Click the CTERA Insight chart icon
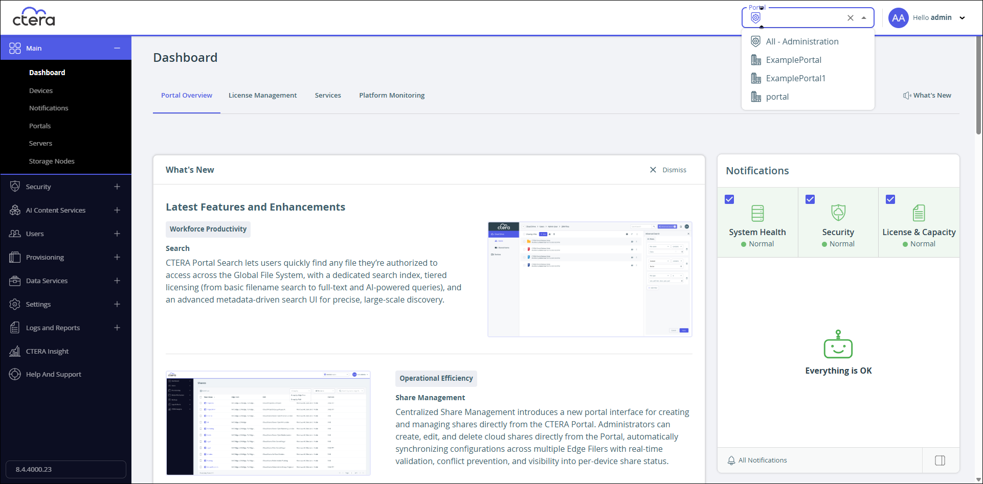The width and height of the screenshot is (983, 484). click(15, 351)
